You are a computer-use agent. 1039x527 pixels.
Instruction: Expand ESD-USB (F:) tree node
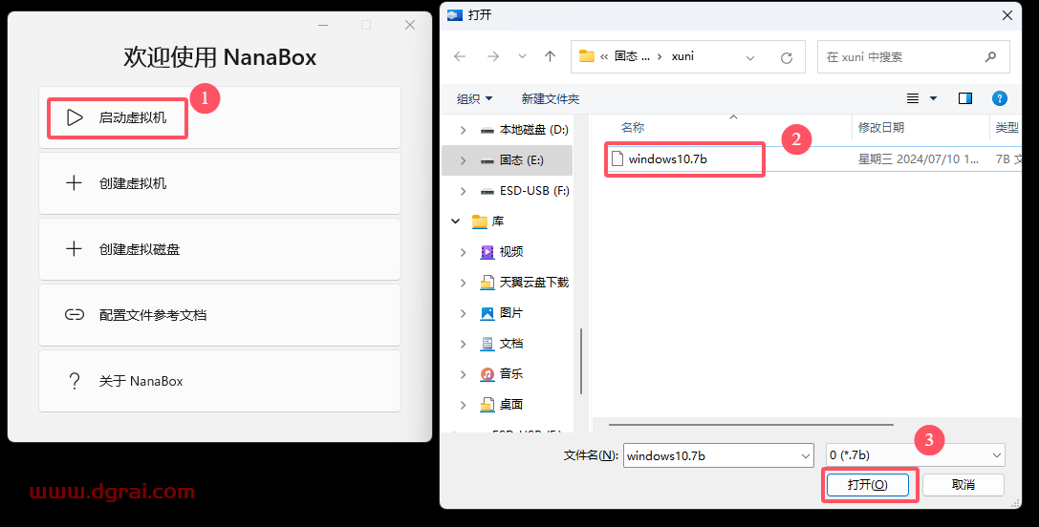click(463, 191)
